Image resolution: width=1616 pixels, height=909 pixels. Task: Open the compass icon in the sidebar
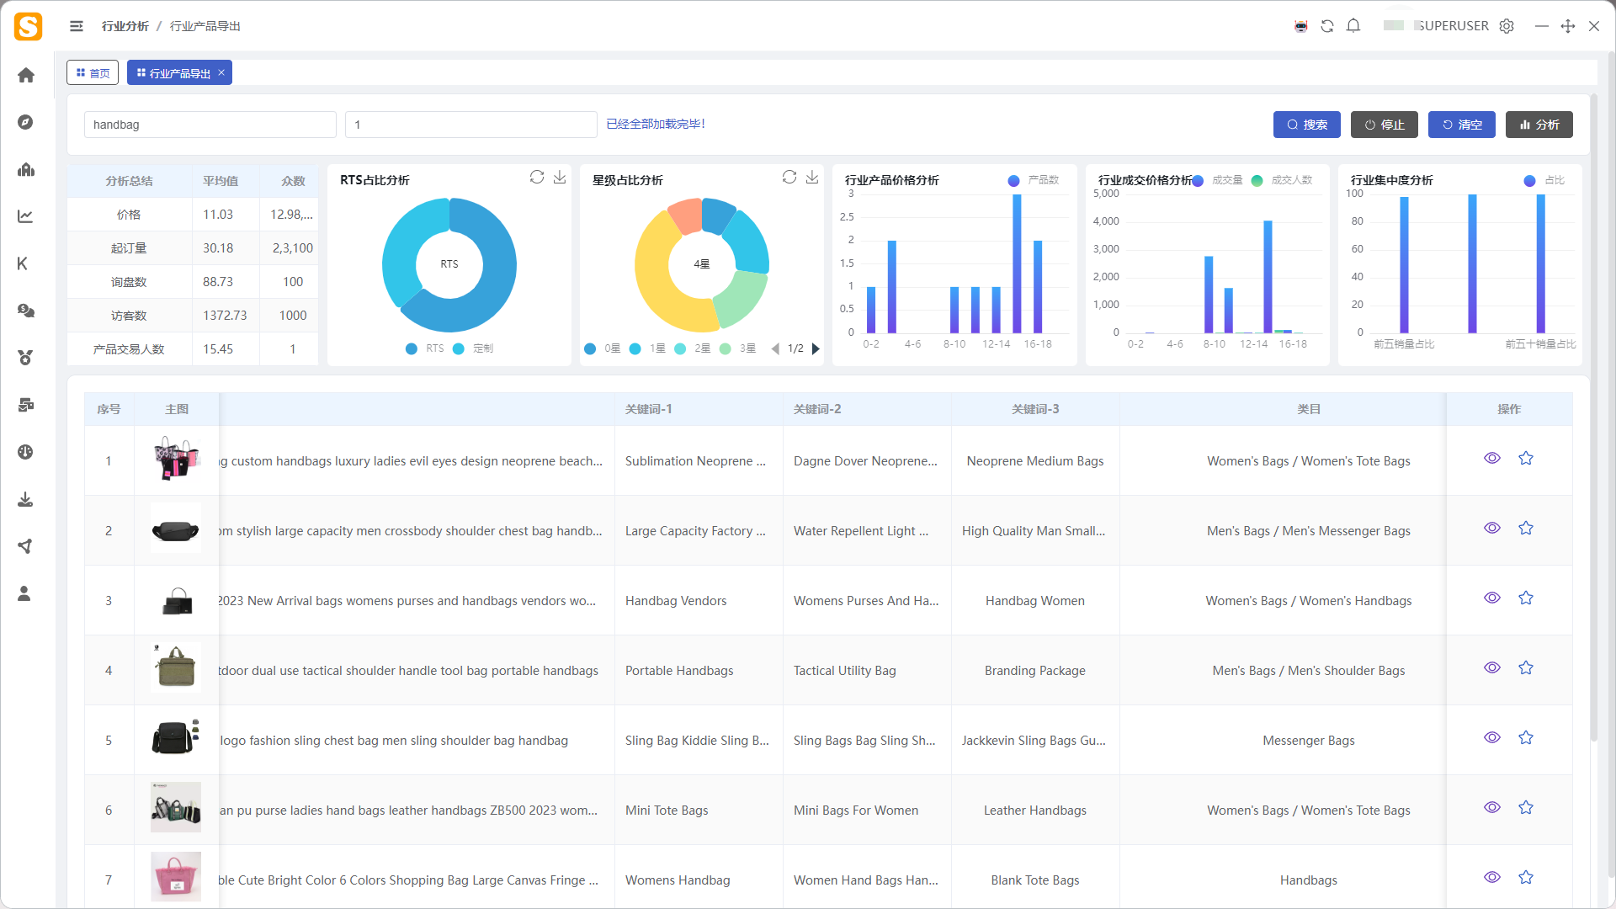tap(26, 122)
